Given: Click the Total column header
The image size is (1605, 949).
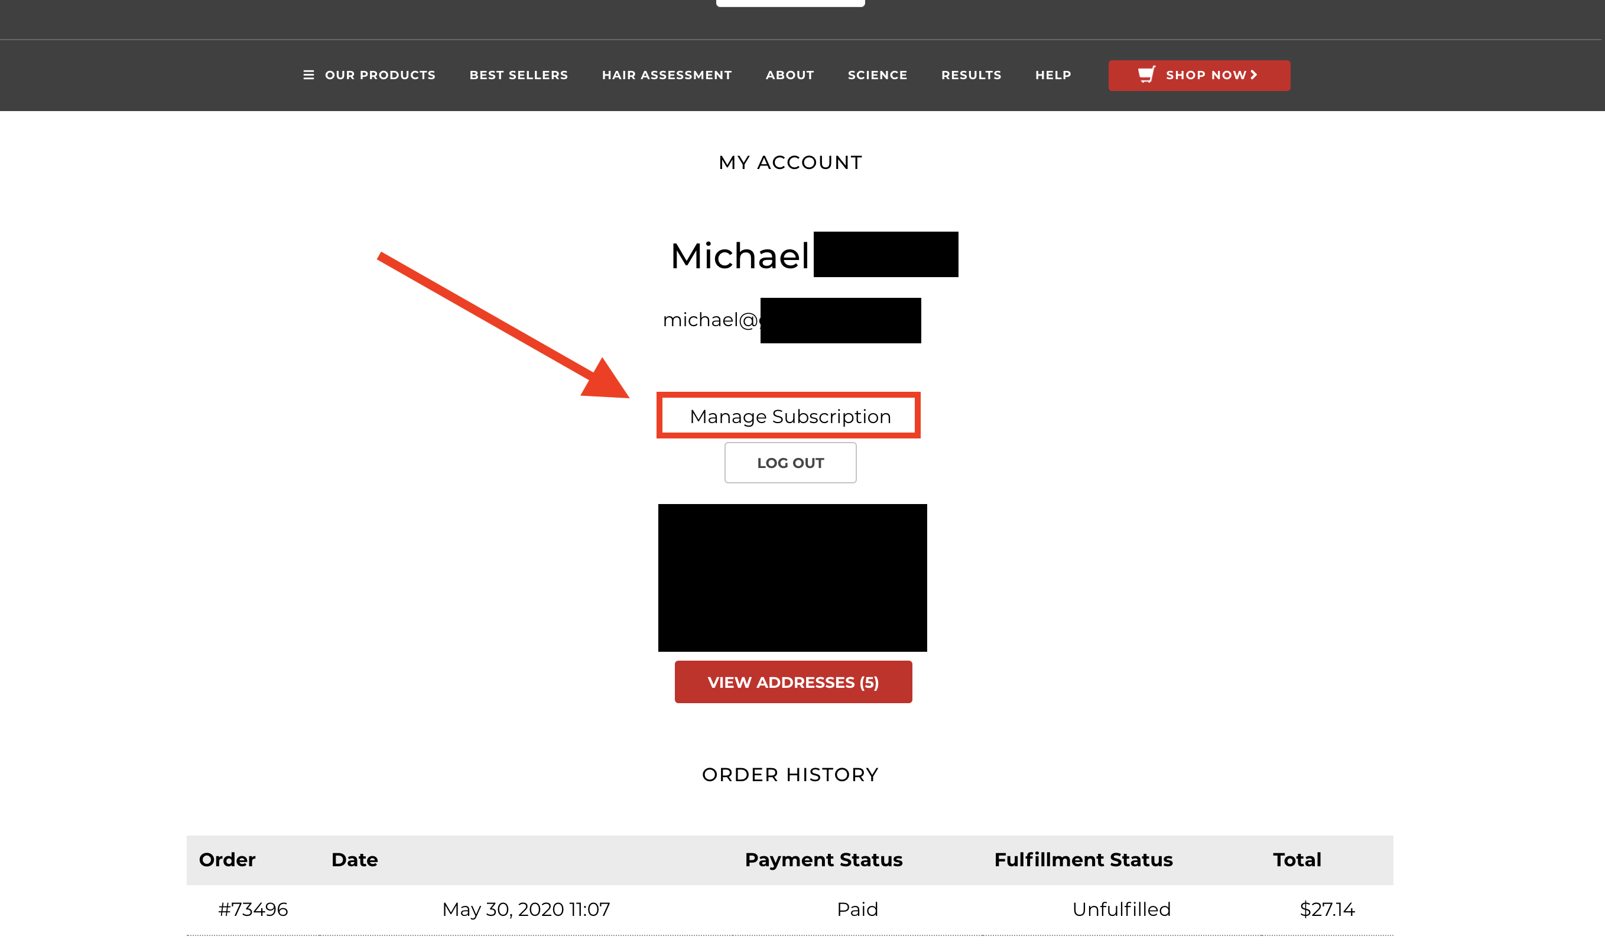Looking at the screenshot, I should (x=1296, y=859).
